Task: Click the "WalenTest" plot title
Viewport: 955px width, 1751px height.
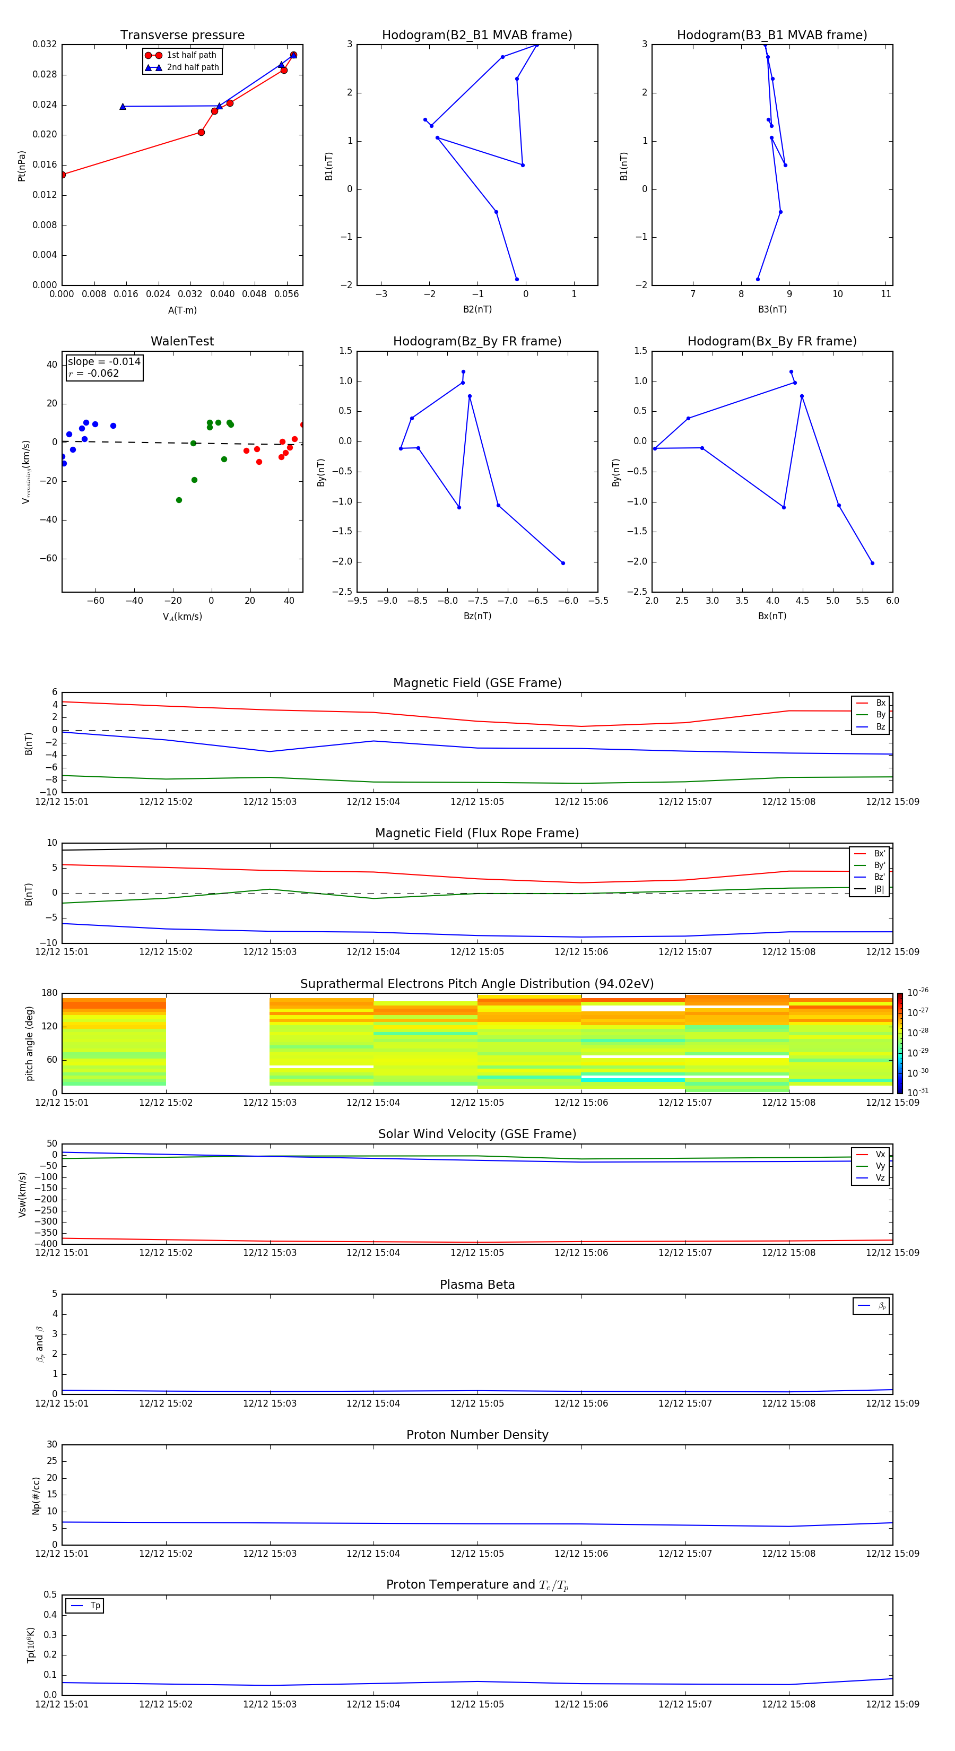Action: tap(182, 341)
